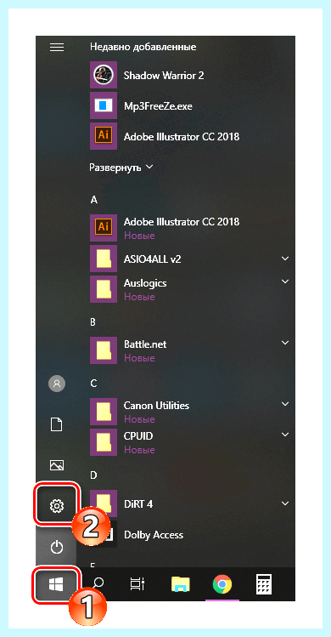Expand the CPUID chevron

click(285, 435)
